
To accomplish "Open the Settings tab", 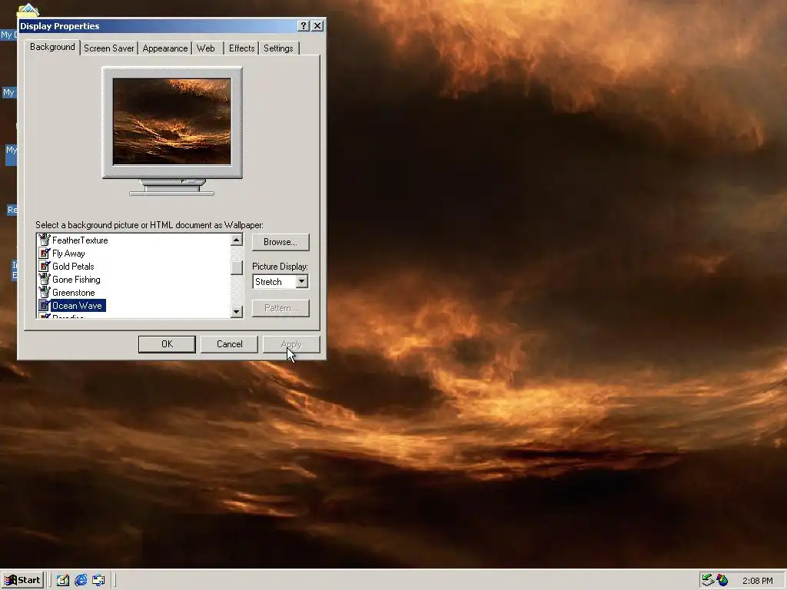I will click(278, 48).
